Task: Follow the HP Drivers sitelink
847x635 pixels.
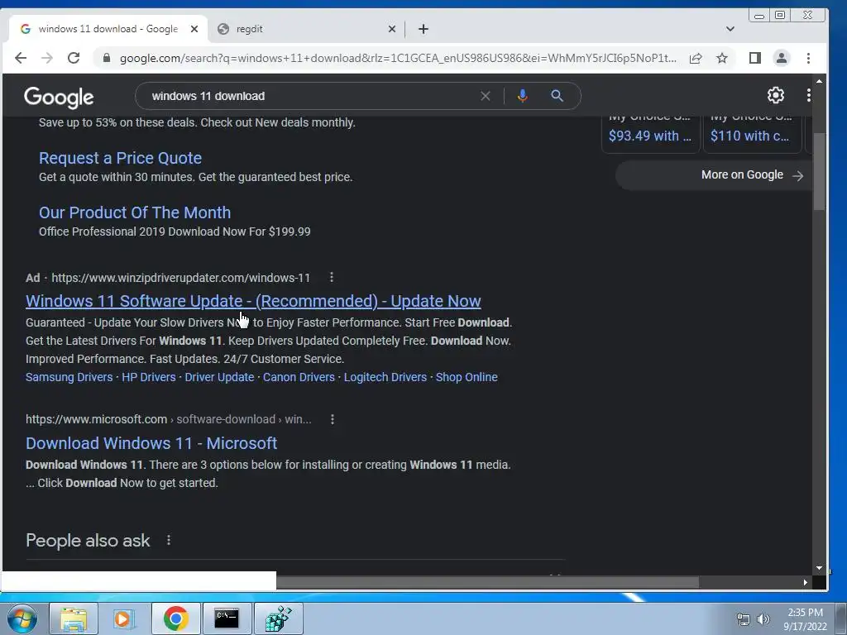Action: coord(149,377)
